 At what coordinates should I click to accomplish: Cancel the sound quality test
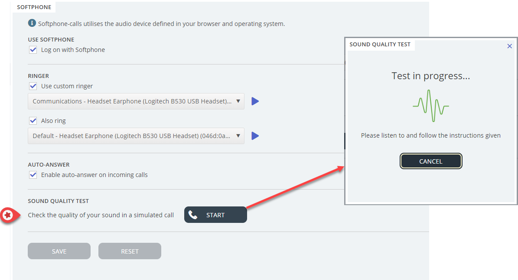[431, 161]
